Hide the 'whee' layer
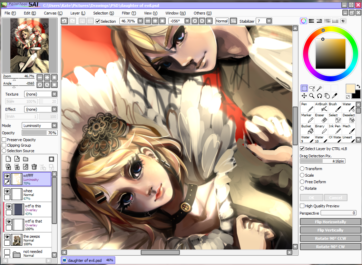 tap(7, 191)
